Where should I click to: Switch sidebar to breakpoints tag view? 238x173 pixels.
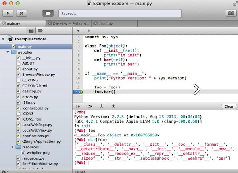tap(40, 31)
